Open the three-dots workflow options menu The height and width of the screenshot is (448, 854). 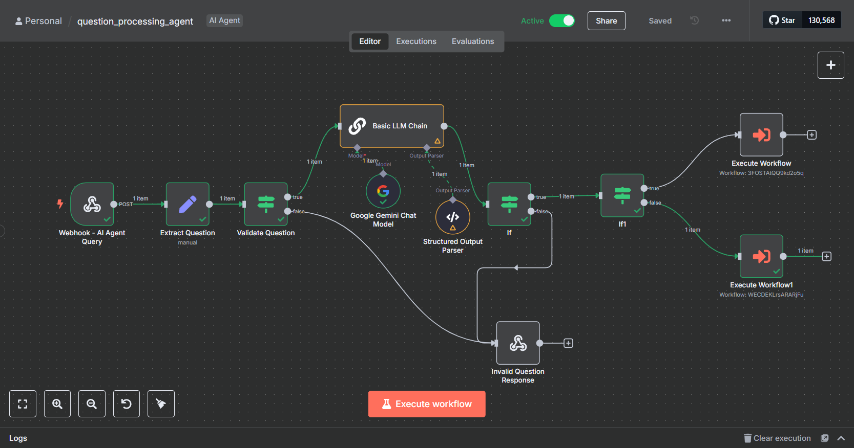(726, 20)
